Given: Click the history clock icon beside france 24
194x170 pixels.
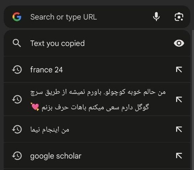Looking at the screenshot, I should click(x=17, y=69).
